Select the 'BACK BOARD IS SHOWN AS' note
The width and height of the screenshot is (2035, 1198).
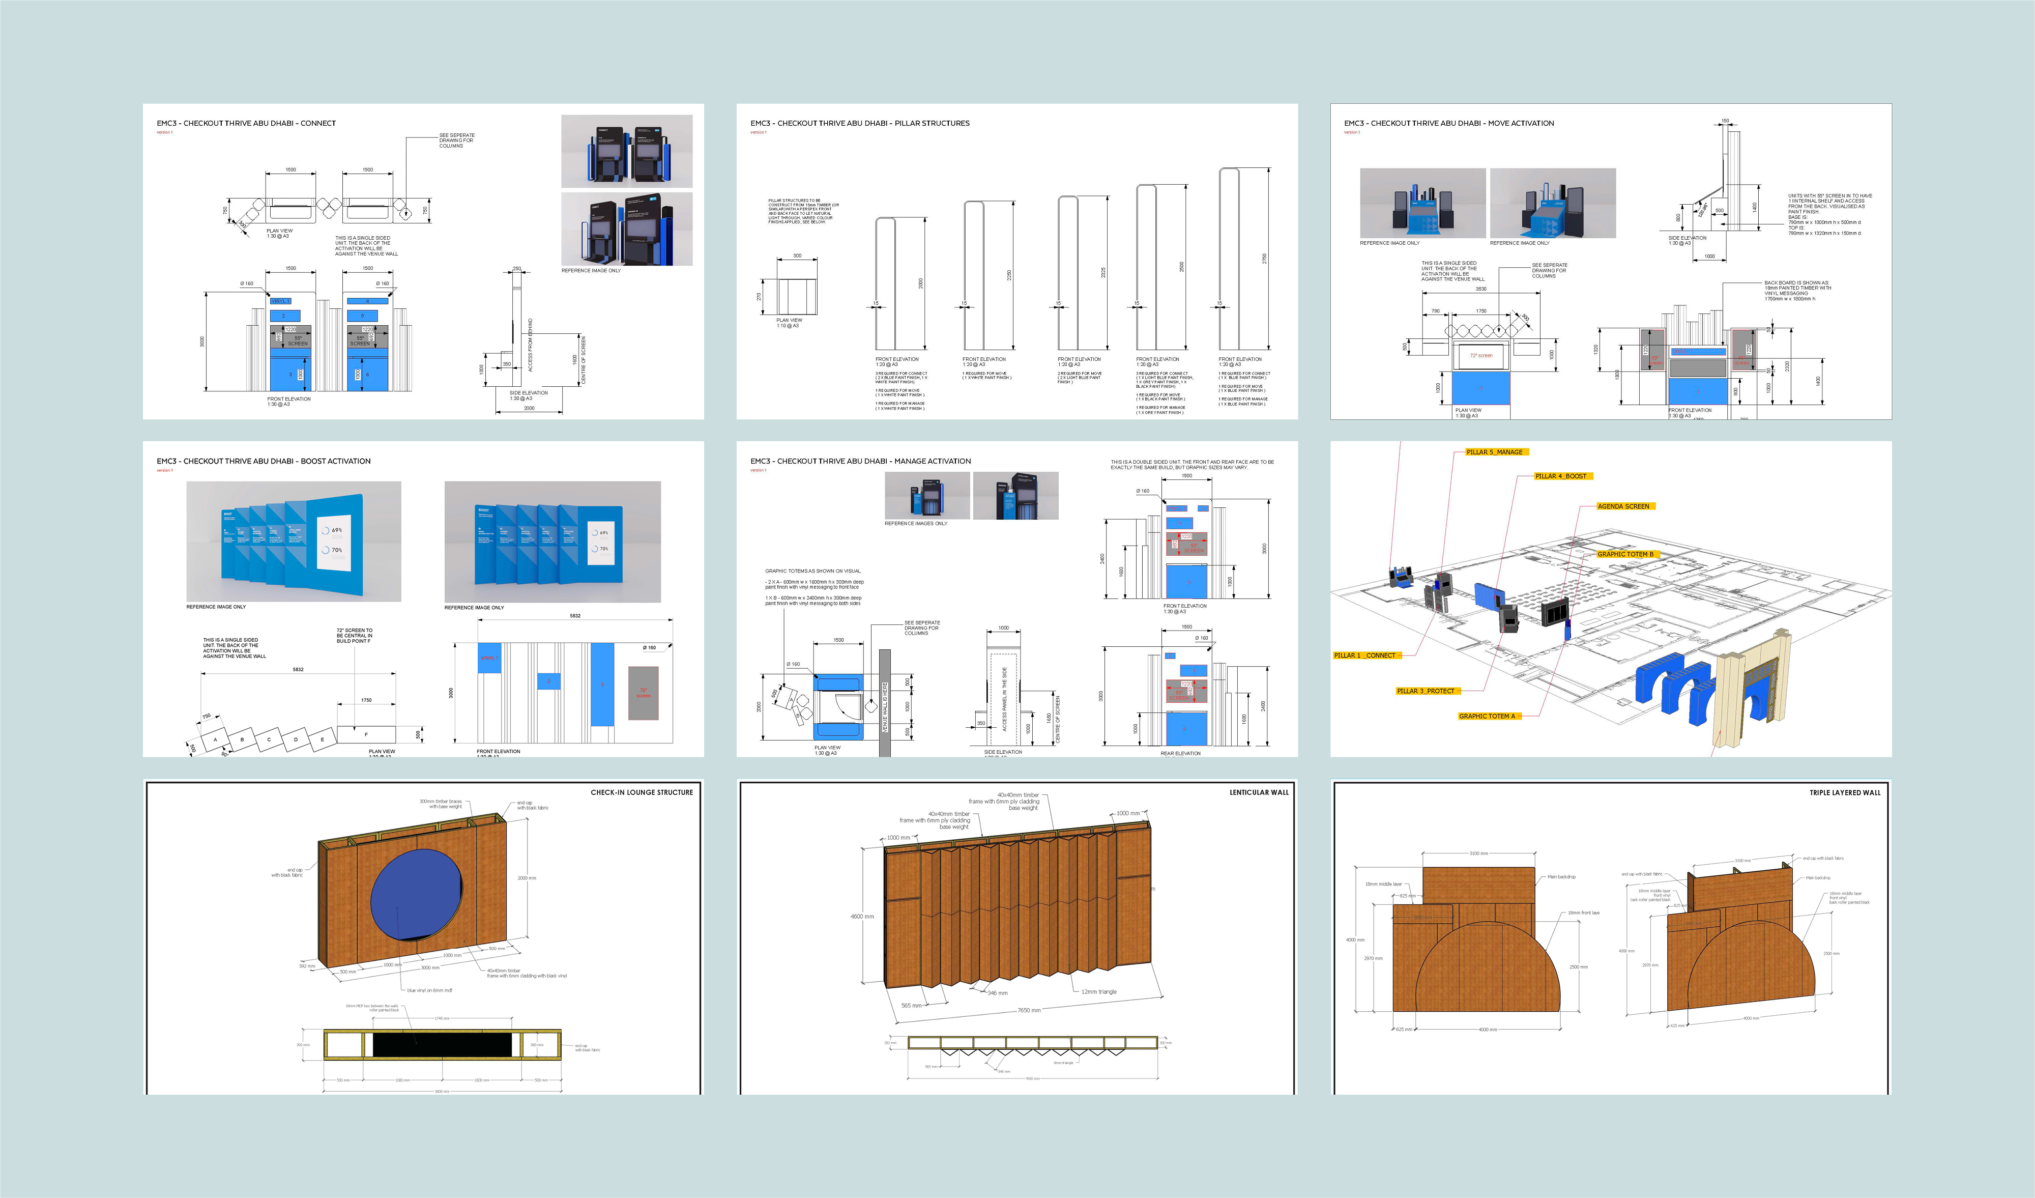(x=1797, y=291)
